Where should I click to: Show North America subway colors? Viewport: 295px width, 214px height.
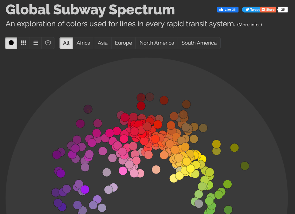point(157,43)
